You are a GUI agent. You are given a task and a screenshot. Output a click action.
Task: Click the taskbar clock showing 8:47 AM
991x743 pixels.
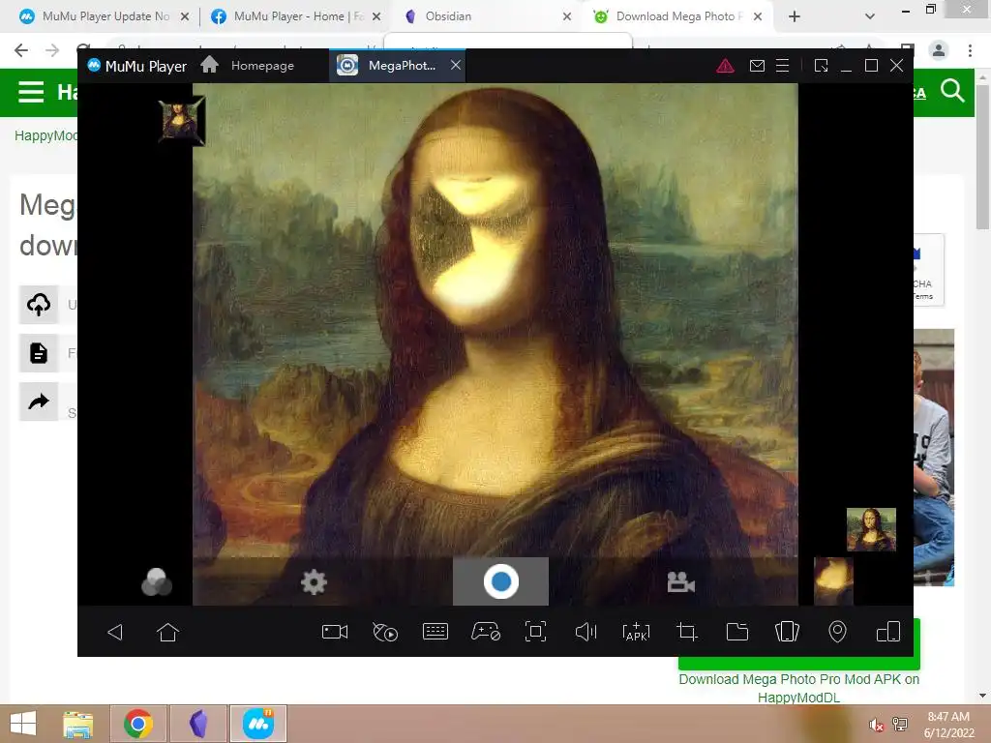pos(948,725)
